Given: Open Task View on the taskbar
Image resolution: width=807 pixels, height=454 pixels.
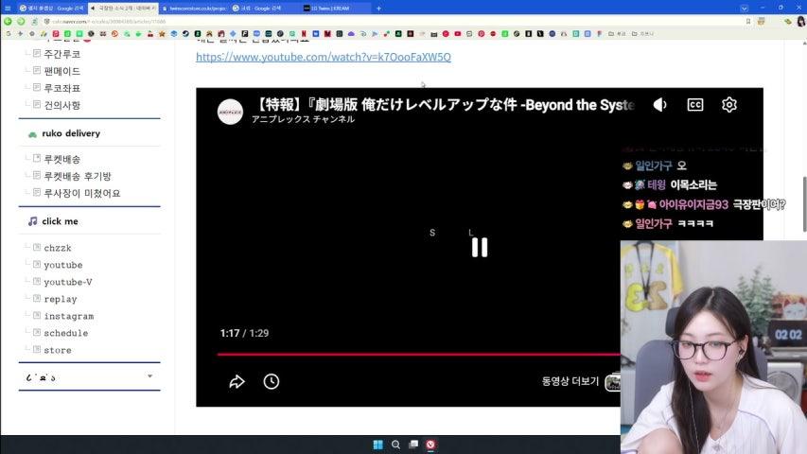Looking at the screenshot, I should [x=412, y=445].
